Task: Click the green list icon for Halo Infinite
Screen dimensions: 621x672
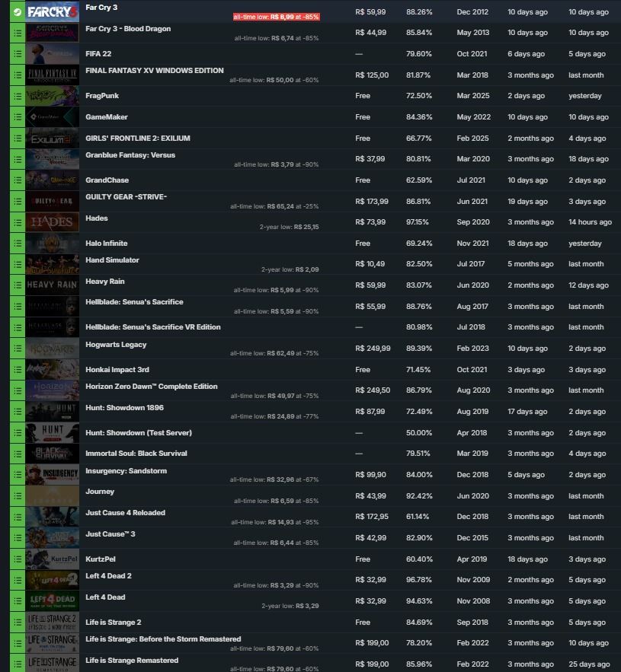Action: coord(18,244)
